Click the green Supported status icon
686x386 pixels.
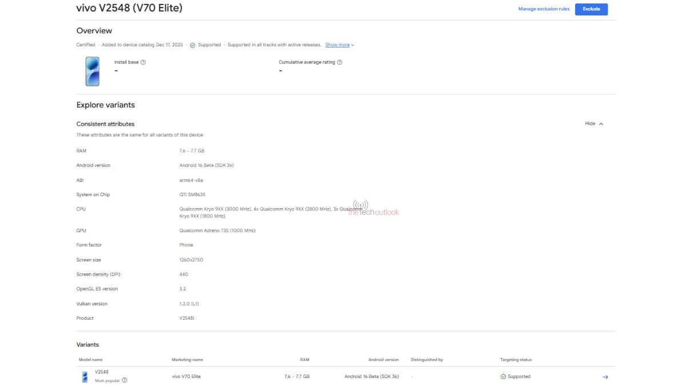[192, 45]
